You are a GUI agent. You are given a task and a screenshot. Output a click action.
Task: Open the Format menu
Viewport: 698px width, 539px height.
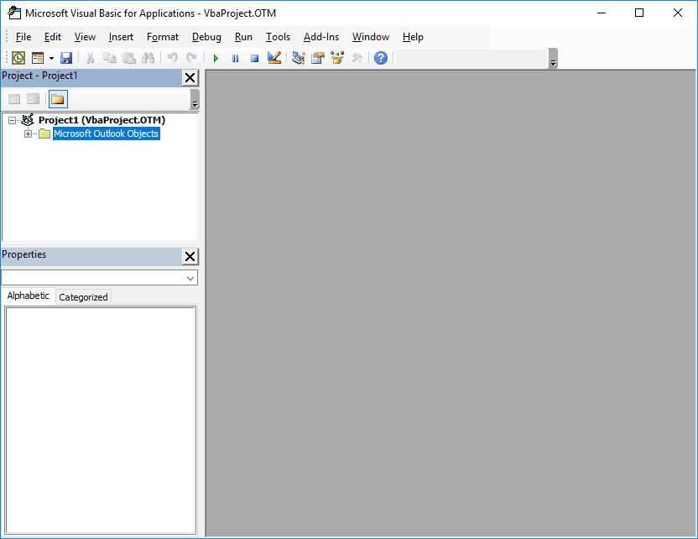coord(163,37)
